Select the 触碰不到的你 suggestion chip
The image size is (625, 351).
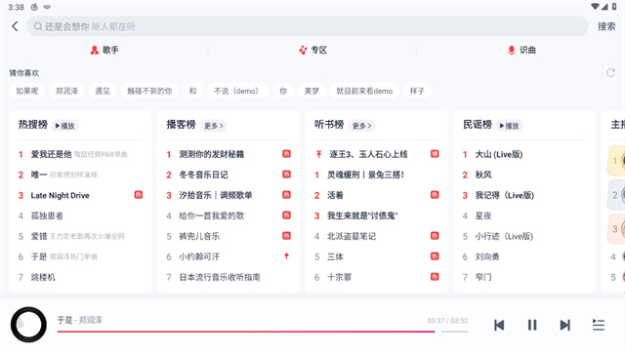click(149, 91)
